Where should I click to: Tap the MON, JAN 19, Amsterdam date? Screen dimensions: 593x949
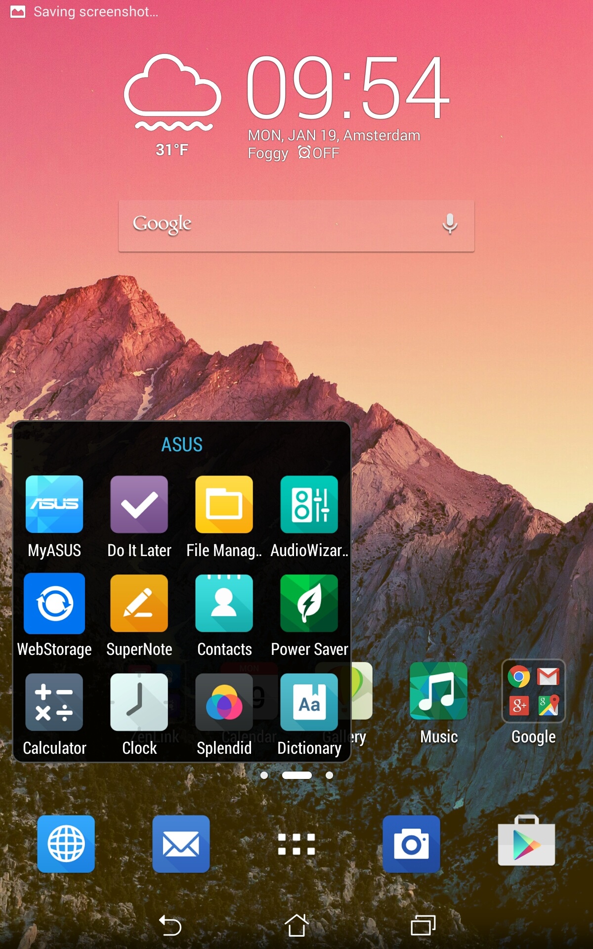coord(334,135)
